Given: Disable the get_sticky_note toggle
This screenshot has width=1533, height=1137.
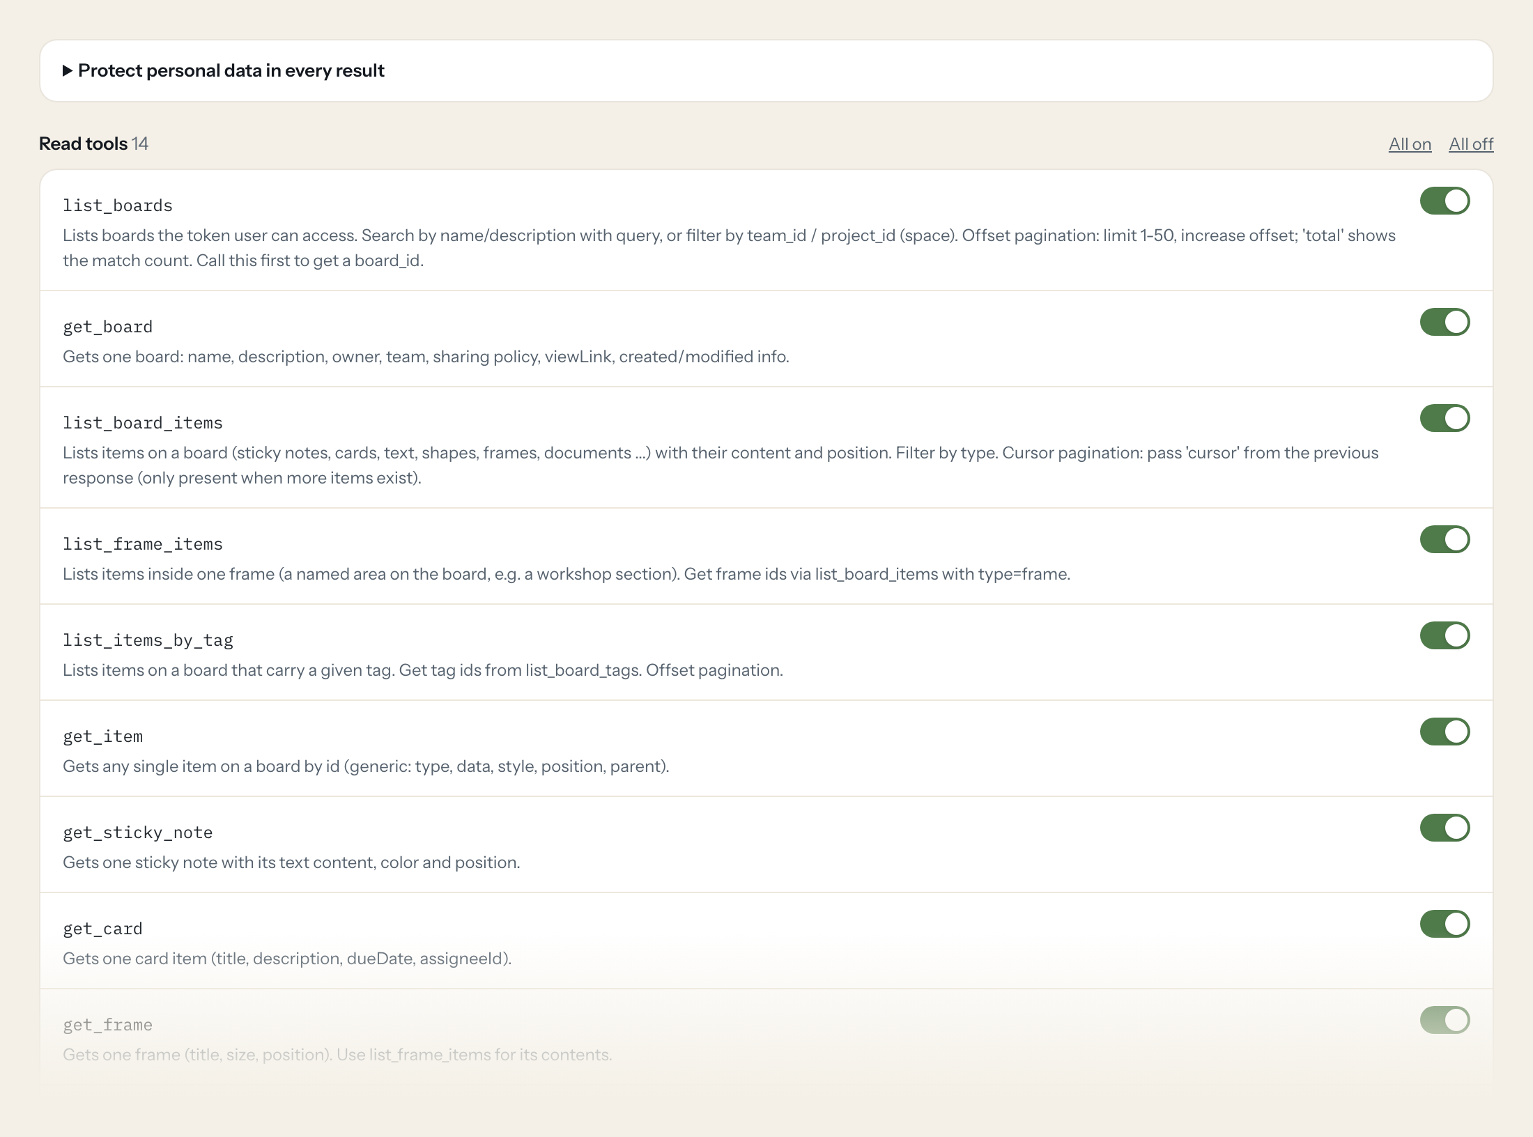Looking at the screenshot, I should coord(1445,828).
